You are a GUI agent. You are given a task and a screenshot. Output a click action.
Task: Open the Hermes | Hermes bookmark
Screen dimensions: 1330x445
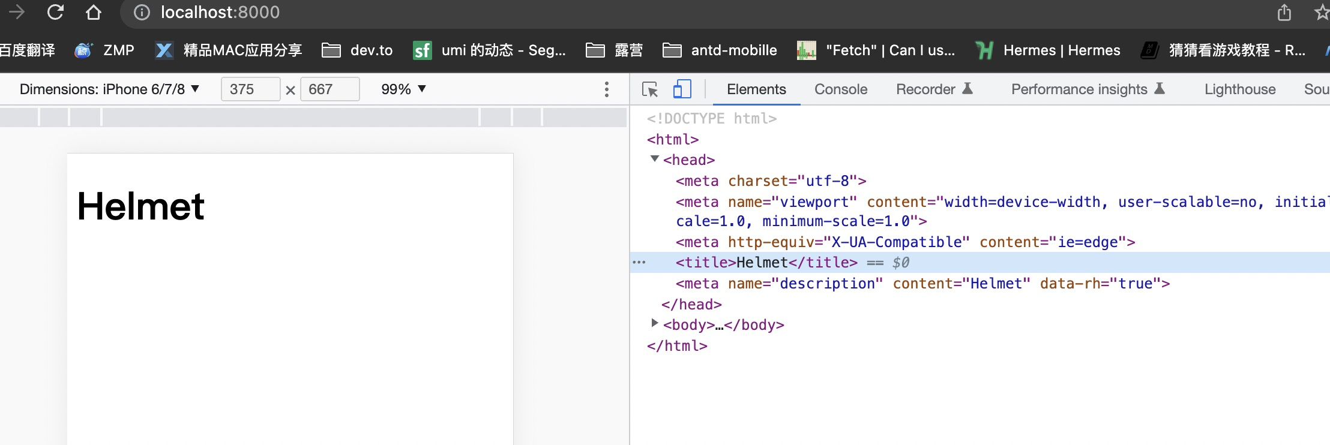[x=1048, y=50]
